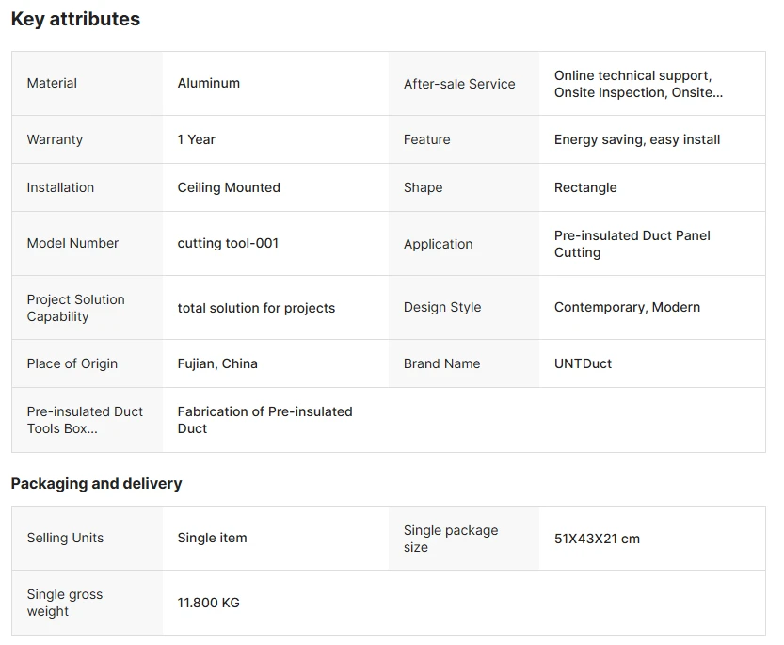This screenshot has width=784, height=645.
Task: Click the Contemporary, Modern design style value
Action: click(627, 307)
